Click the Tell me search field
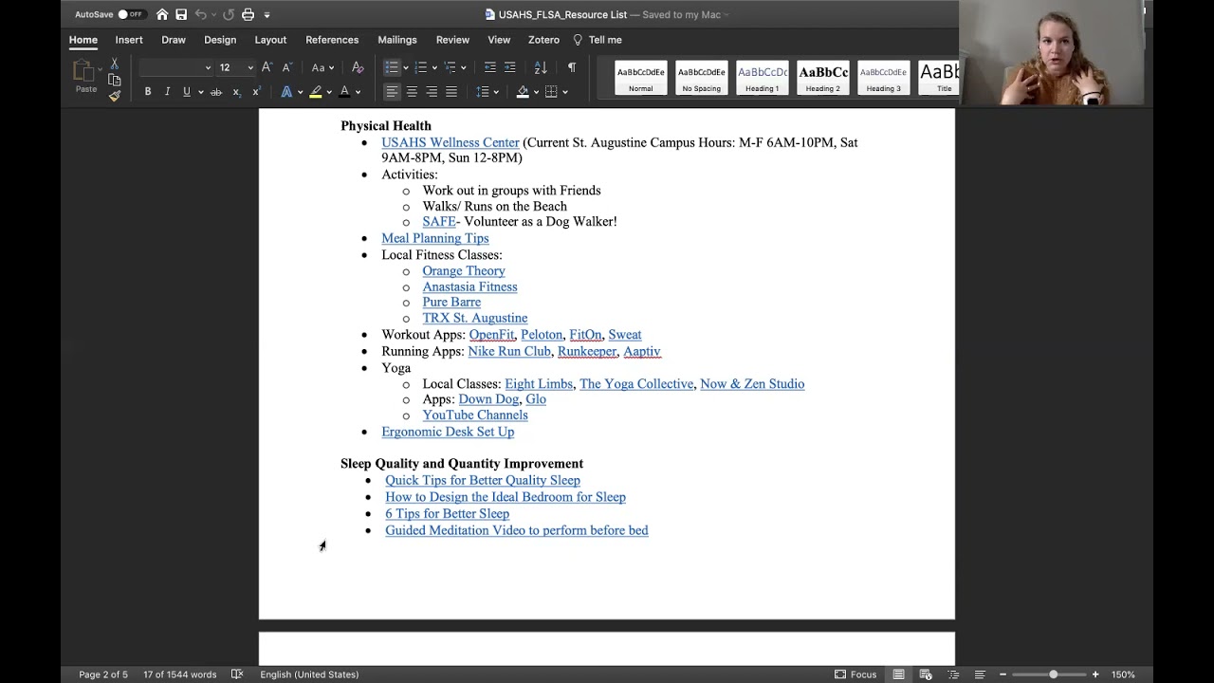The width and height of the screenshot is (1214, 683). pos(598,40)
